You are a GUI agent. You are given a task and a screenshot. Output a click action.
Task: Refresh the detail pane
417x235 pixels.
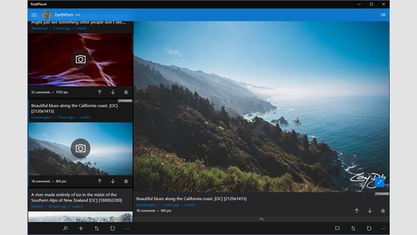pos(369,228)
